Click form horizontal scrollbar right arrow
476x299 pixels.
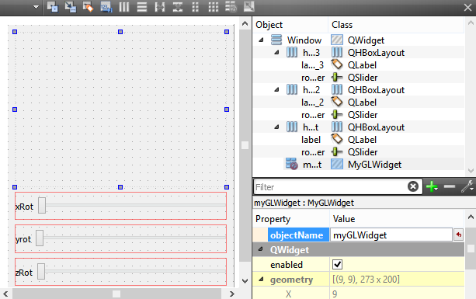tap(232, 294)
